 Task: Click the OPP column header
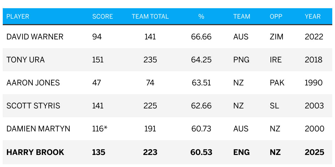pyautogui.click(x=276, y=16)
